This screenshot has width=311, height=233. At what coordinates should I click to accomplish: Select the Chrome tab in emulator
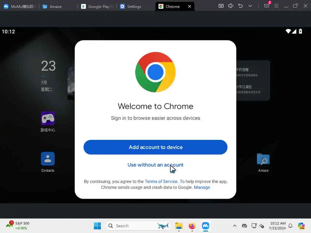coord(172,6)
